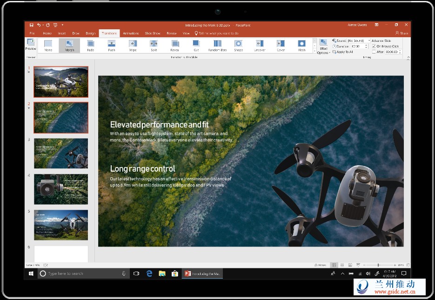Click Apply To All button

344,52
